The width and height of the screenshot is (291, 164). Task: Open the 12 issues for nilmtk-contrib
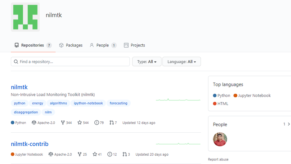tap(112, 155)
